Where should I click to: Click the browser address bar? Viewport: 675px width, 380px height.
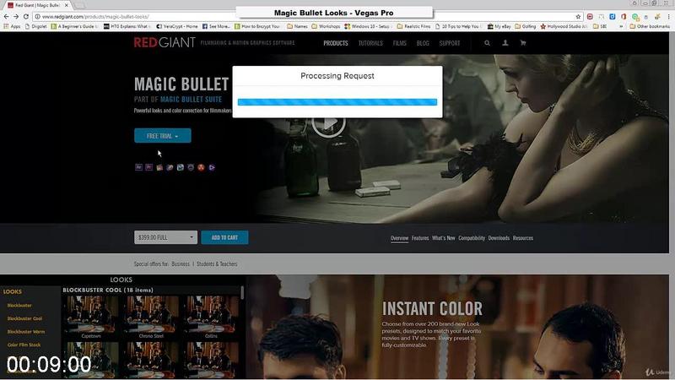[x=305, y=16]
